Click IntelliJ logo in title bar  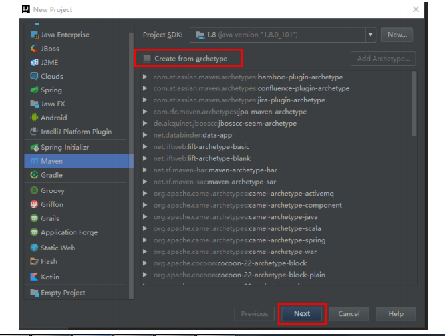click(26, 9)
